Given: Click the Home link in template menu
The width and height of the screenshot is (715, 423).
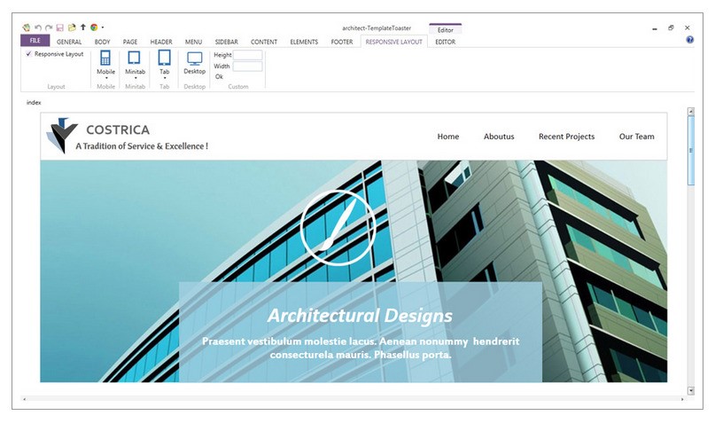Looking at the screenshot, I should (448, 137).
